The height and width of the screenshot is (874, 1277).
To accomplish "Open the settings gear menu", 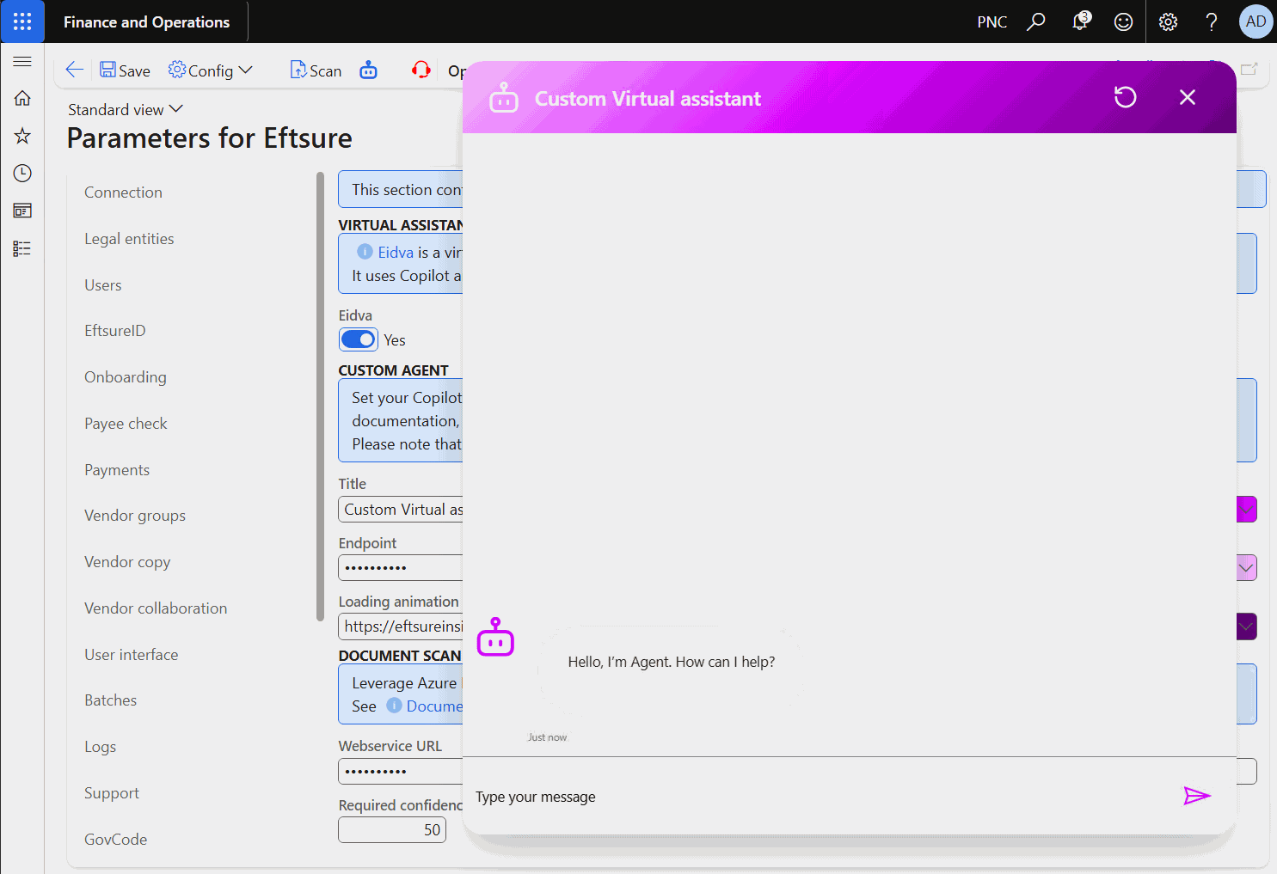I will tap(1168, 21).
